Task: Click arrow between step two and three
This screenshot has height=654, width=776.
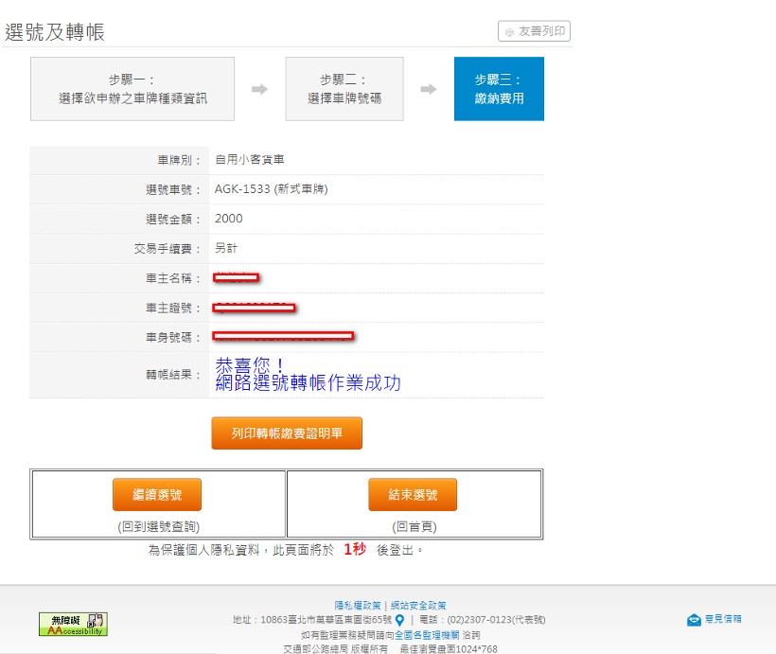Action: tap(429, 89)
